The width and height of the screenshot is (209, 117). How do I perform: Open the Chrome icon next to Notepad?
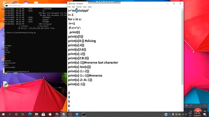coord(57,114)
